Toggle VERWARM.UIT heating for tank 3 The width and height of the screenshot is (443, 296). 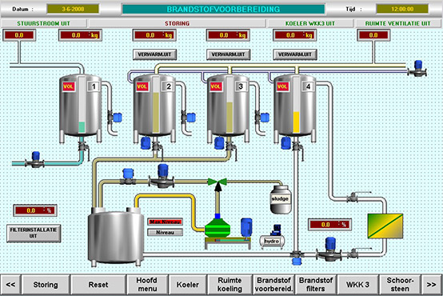pyautogui.click(x=228, y=54)
